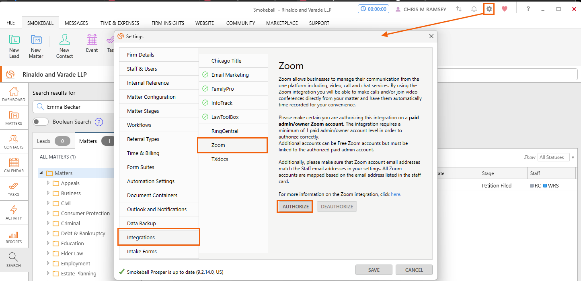This screenshot has height=281, width=581.
Task: Select the Employment folder
Action: click(x=76, y=263)
